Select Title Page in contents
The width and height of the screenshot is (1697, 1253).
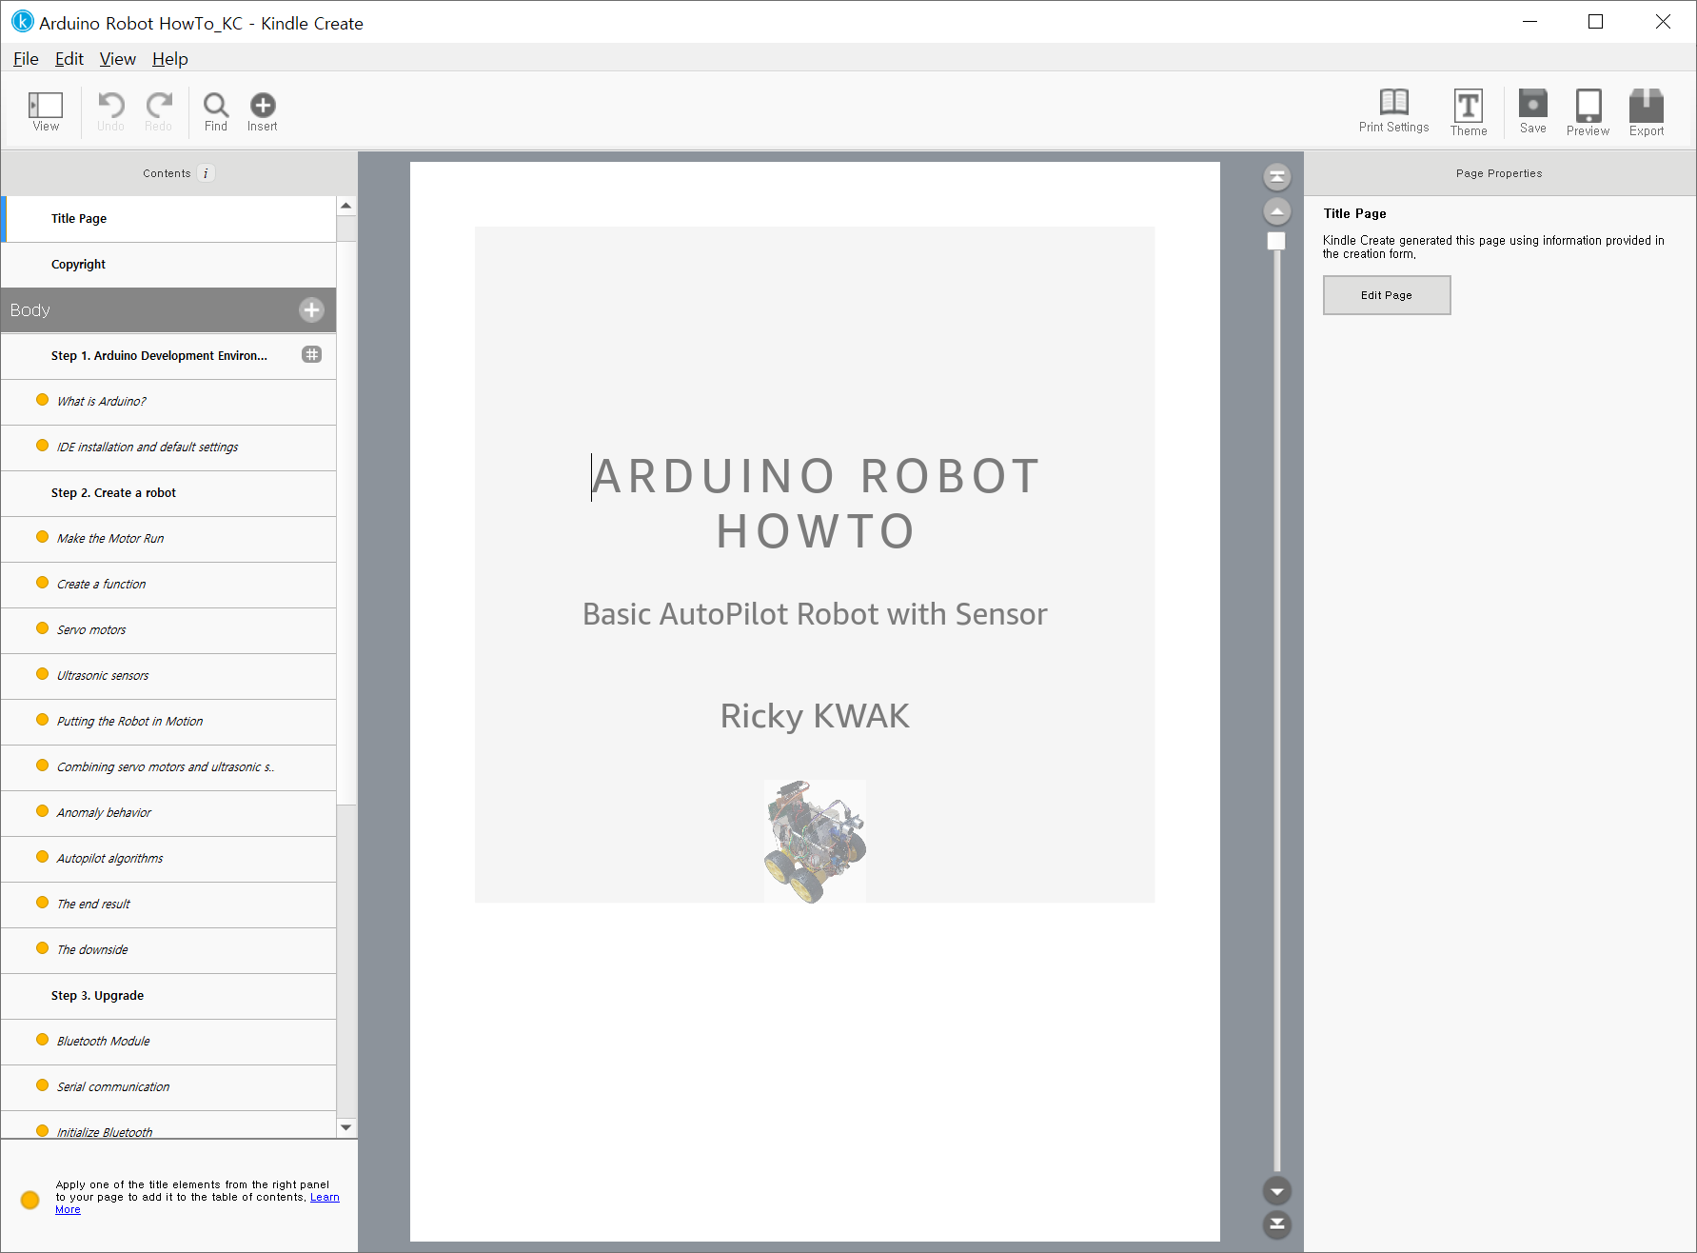[169, 219]
